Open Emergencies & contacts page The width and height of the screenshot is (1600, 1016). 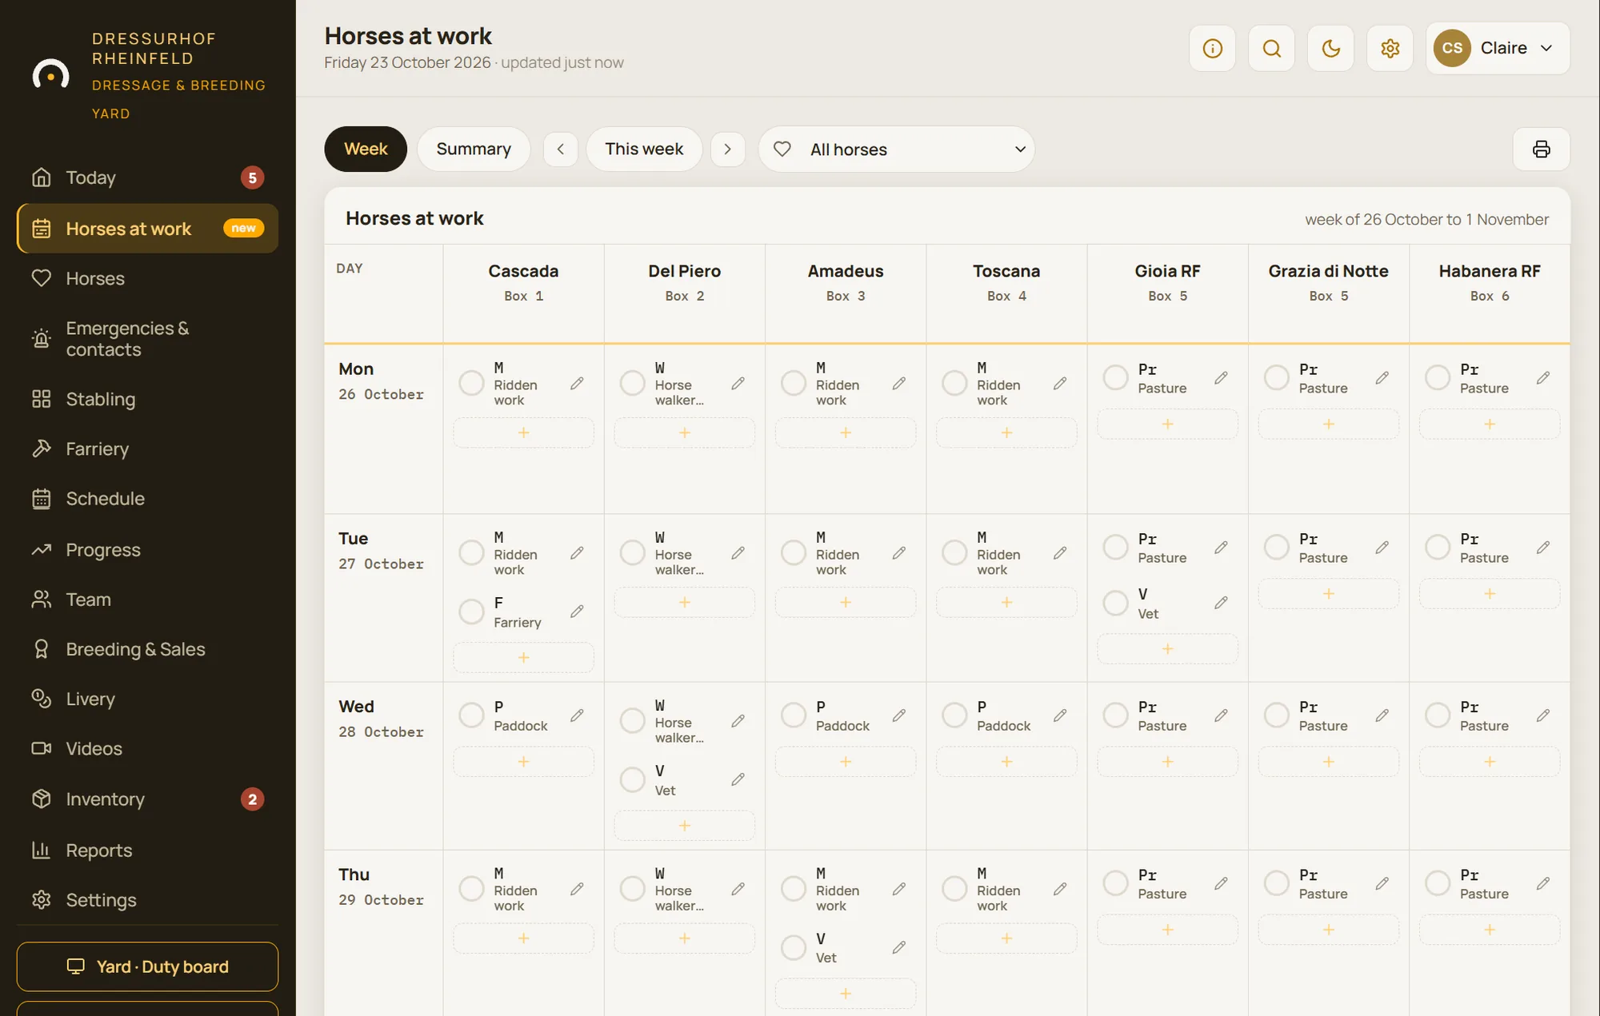point(147,339)
